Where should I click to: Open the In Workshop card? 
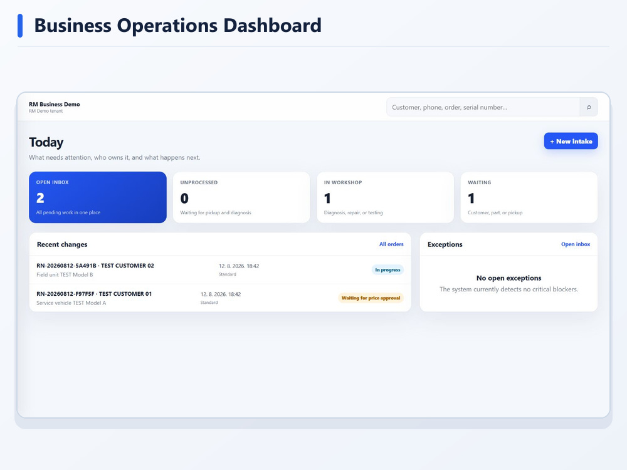386,197
